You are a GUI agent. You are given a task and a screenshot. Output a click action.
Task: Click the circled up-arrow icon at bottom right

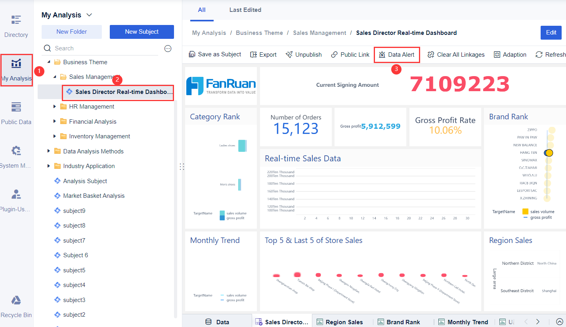click(x=560, y=322)
